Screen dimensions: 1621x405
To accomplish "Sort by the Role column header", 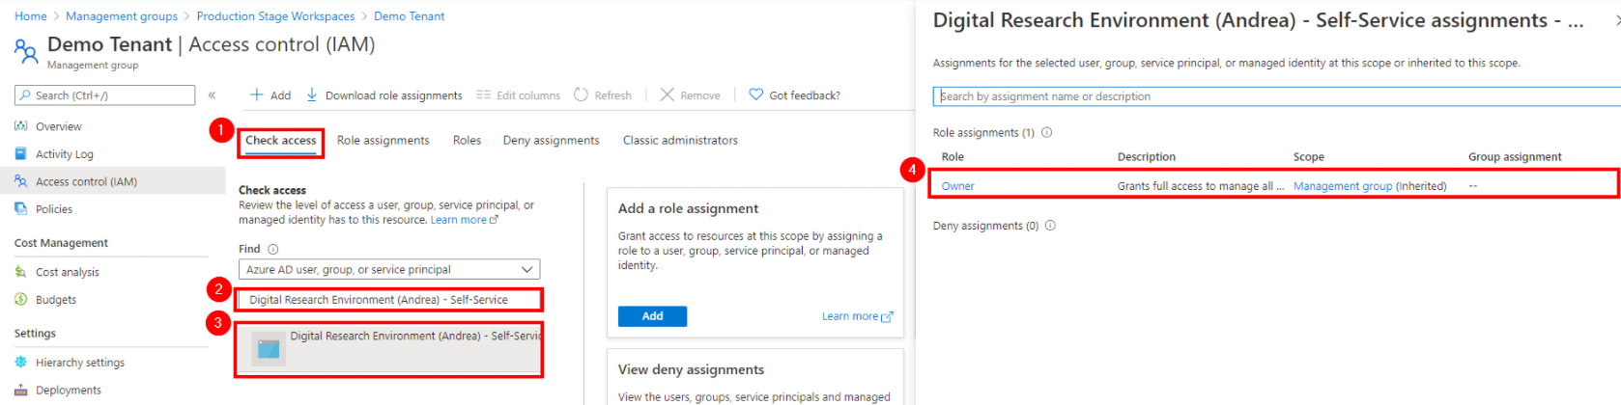I will tap(953, 157).
